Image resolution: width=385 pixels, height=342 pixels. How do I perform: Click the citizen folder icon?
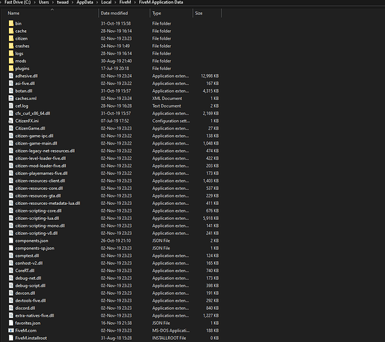point(11,38)
